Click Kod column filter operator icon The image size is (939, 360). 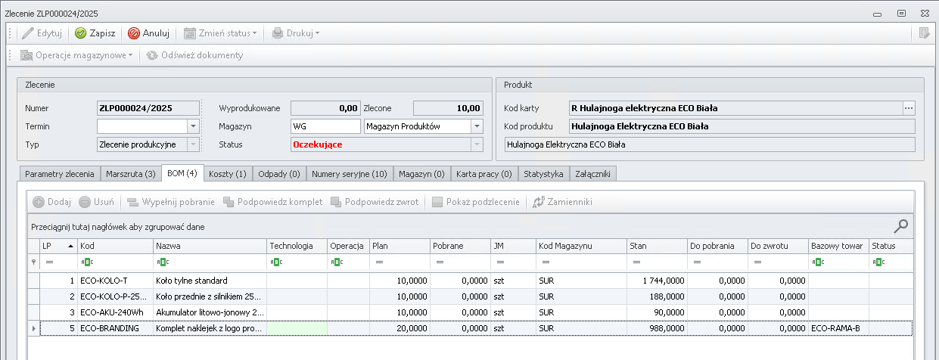[x=86, y=262]
